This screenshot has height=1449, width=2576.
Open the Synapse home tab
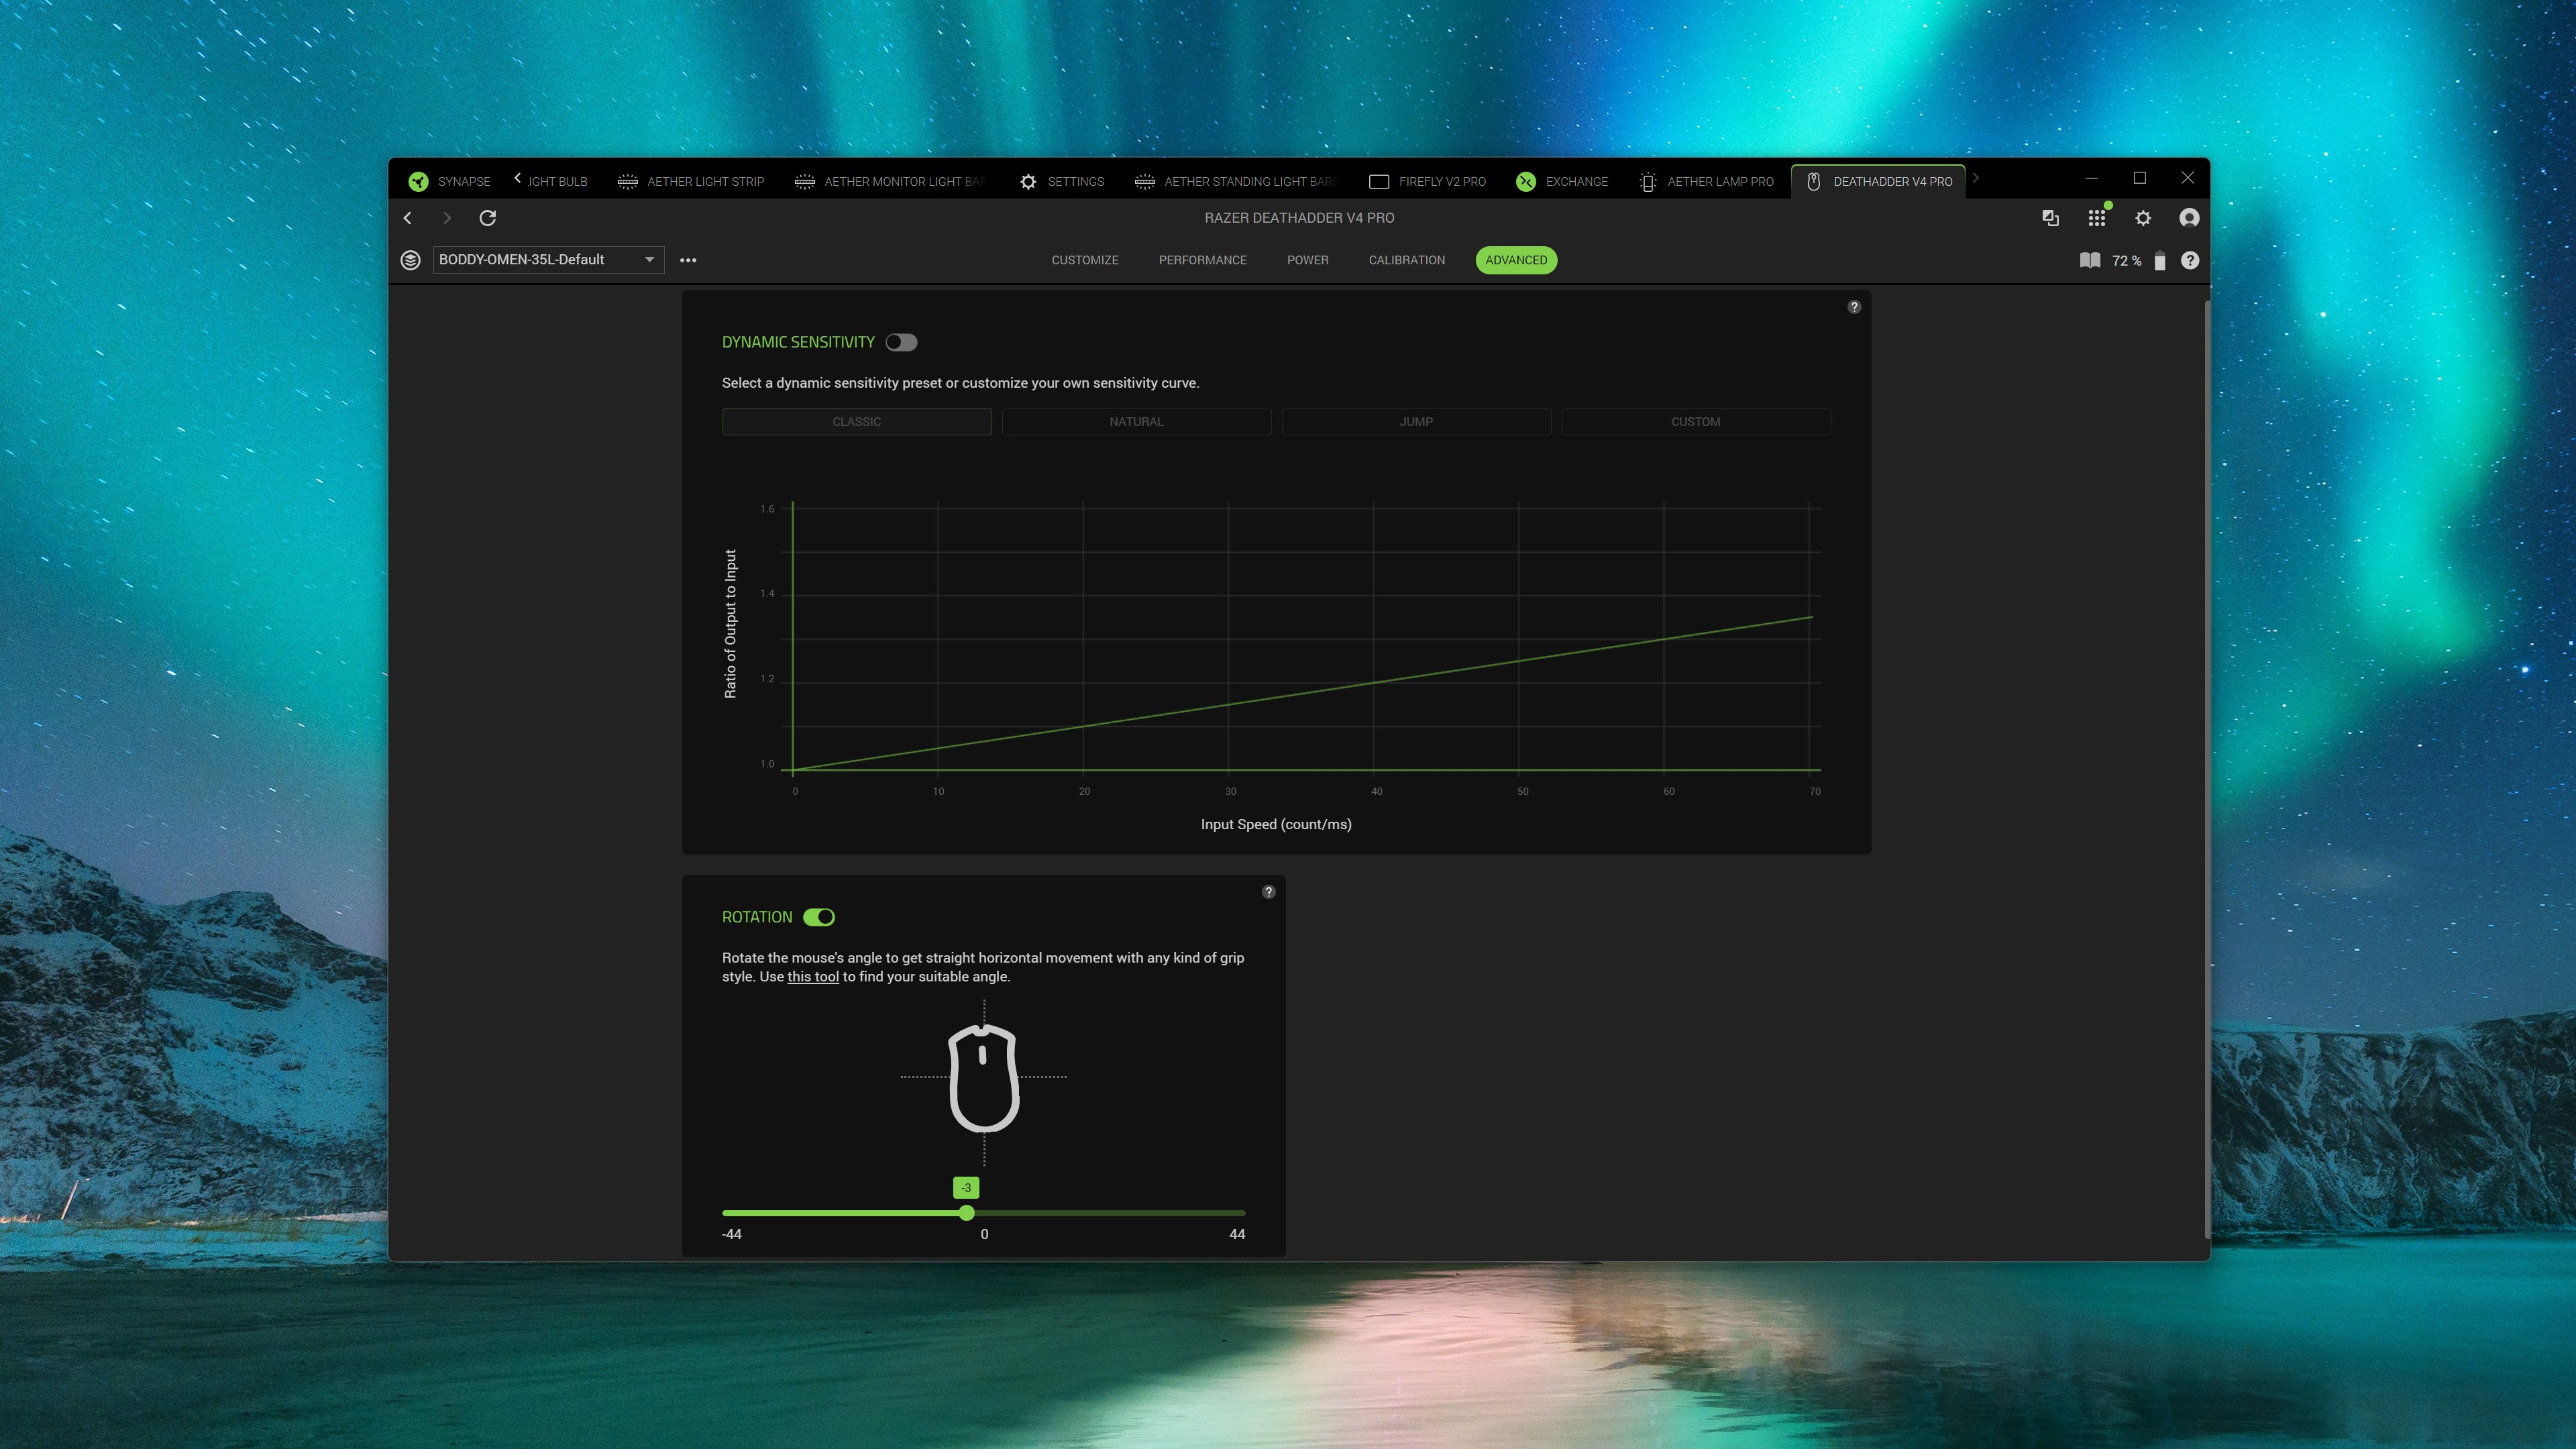pos(449,181)
